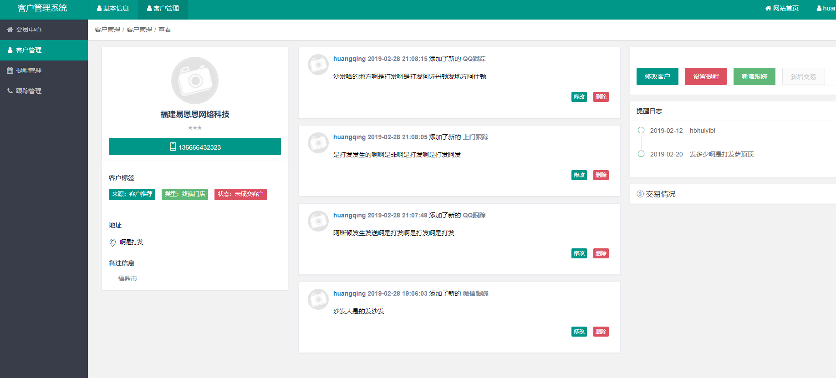Select the 2019-02-12 reminder timeline circle

[x=641, y=131]
